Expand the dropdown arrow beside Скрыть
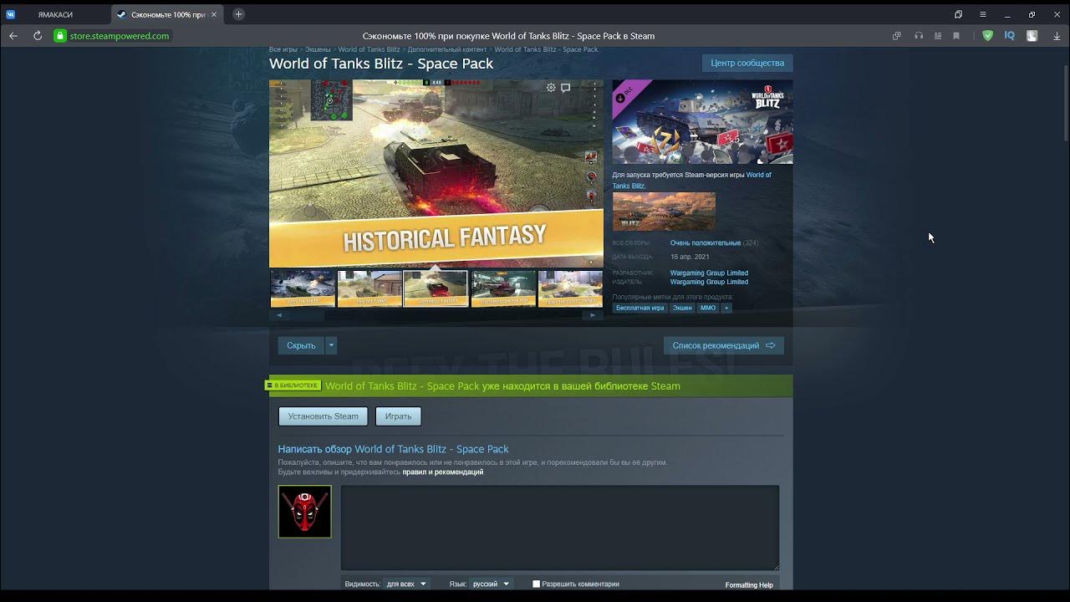The width and height of the screenshot is (1070, 602). click(331, 345)
